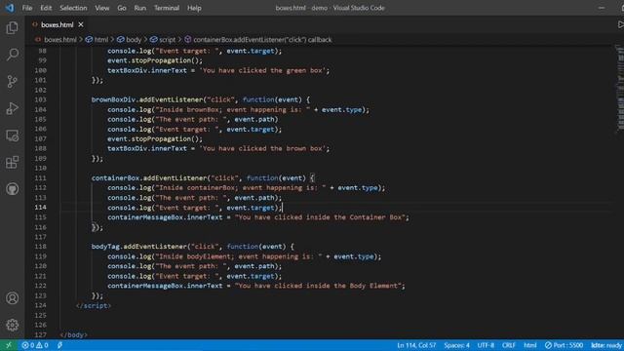Image resolution: width=624 pixels, height=351 pixels.
Task: Click bodyTag.addEventListener on line 118
Action: [138, 247]
